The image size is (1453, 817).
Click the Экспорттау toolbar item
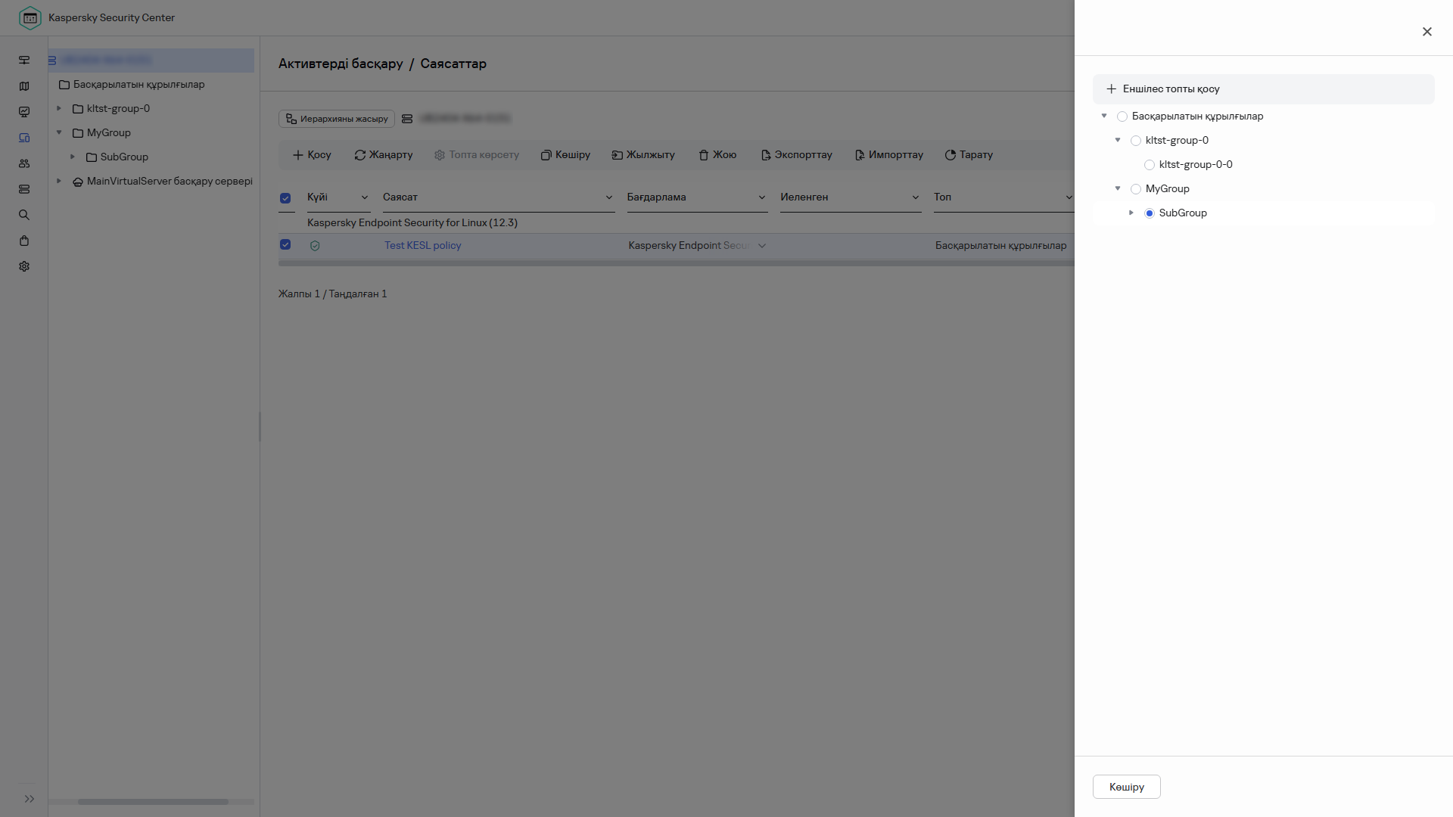796,154
